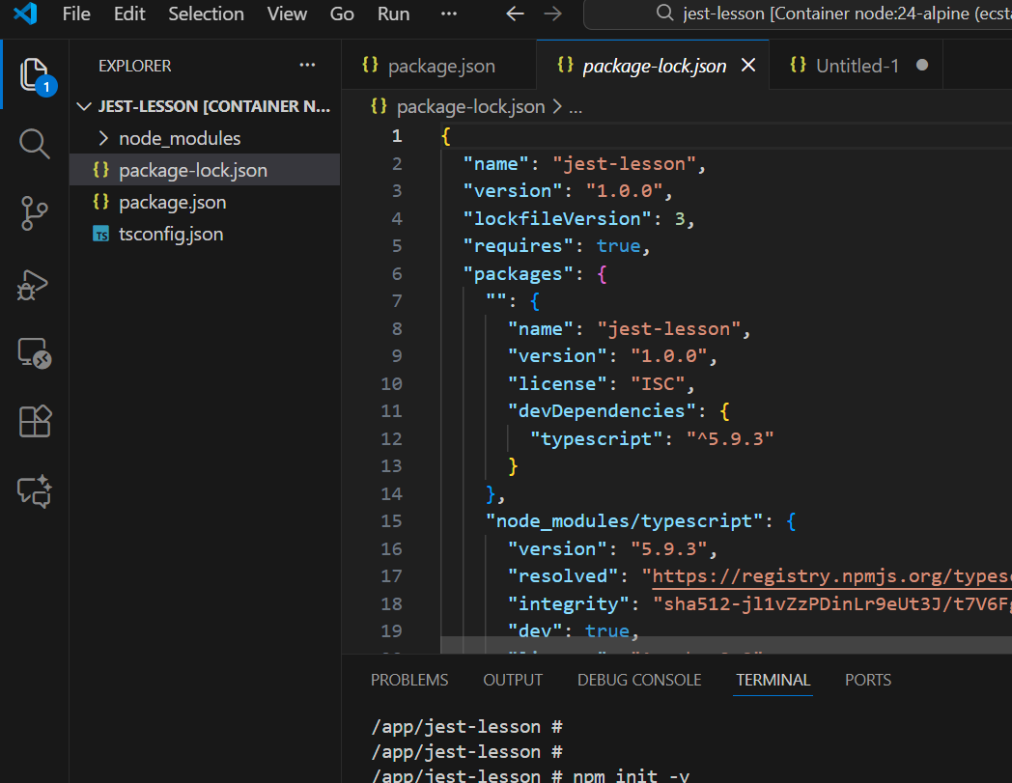The image size is (1012, 783).
Task: Open the Chat sparkle icon in activity bar
Action: point(34,491)
